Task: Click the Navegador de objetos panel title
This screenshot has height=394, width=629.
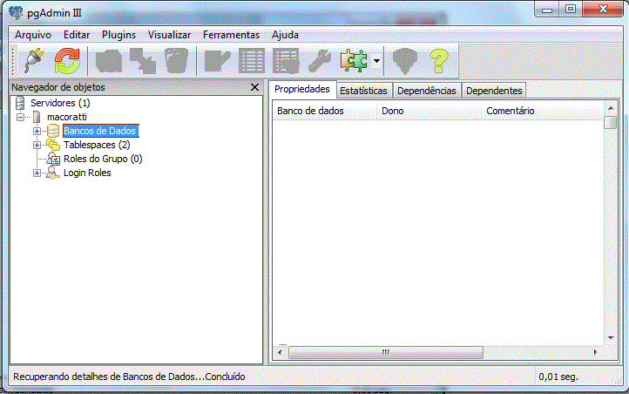Action: tap(58, 87)
